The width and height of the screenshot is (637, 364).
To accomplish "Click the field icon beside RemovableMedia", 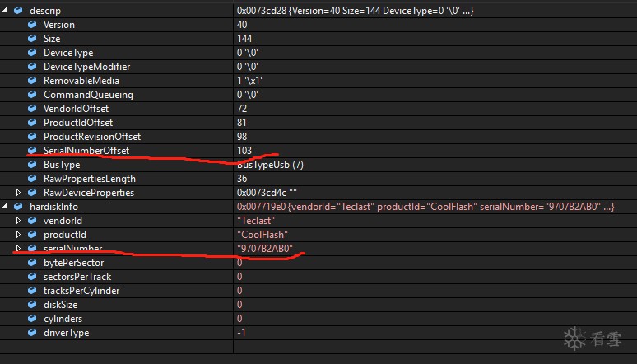I will click(x=32, y=81).
